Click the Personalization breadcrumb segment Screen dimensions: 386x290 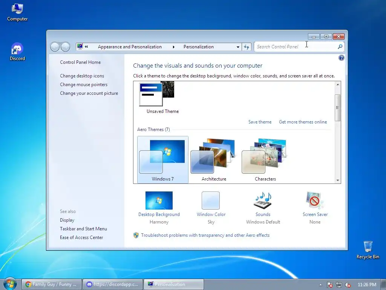[198, 47]
